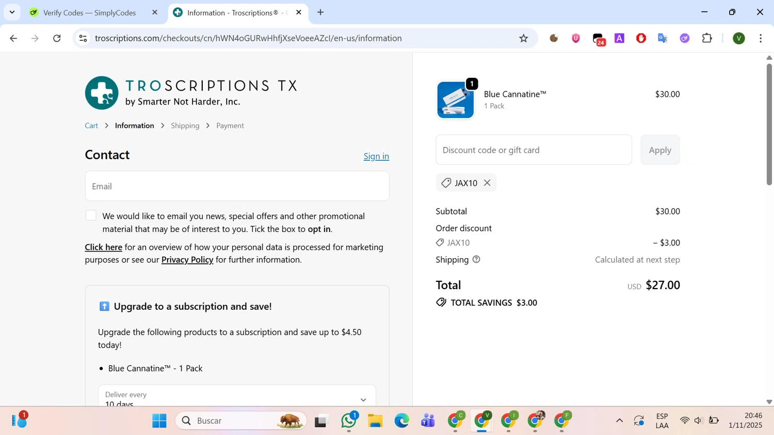Click the Apply discount button
This screenshot has height=435, width=774.
(660, 150)
